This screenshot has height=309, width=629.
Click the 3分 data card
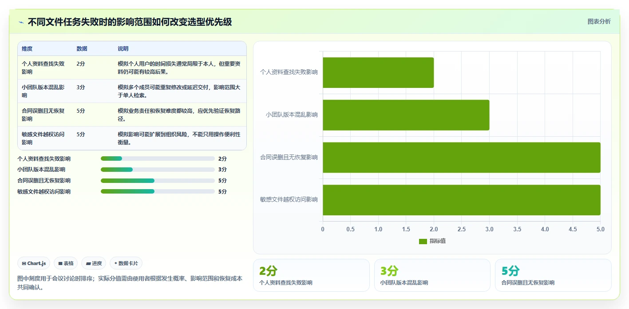(432, 275)
